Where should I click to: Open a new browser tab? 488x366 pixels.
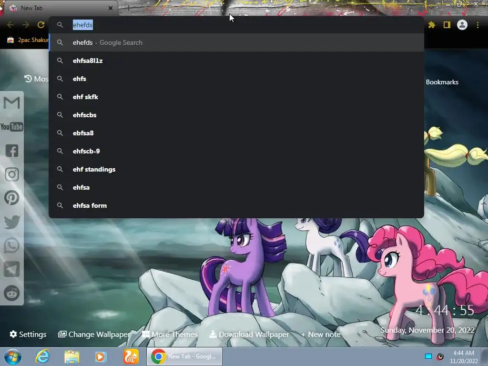tap(129, 9)
